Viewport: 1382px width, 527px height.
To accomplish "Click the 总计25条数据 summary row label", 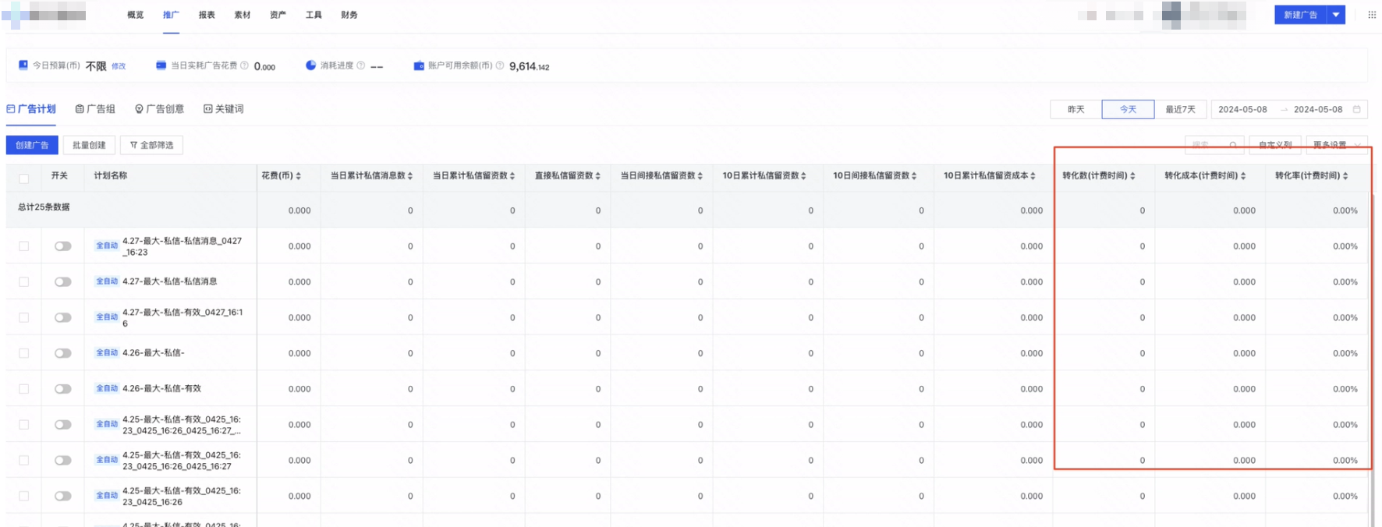I will pyautogui.click(x=44, y=207).
